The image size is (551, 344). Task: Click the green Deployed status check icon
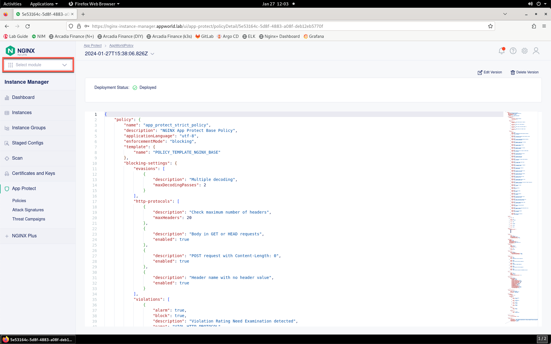coord(135,88)
